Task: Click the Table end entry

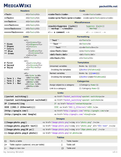Action: coord(71,148)
